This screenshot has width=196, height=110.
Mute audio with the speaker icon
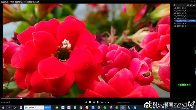tap(106, 102)
